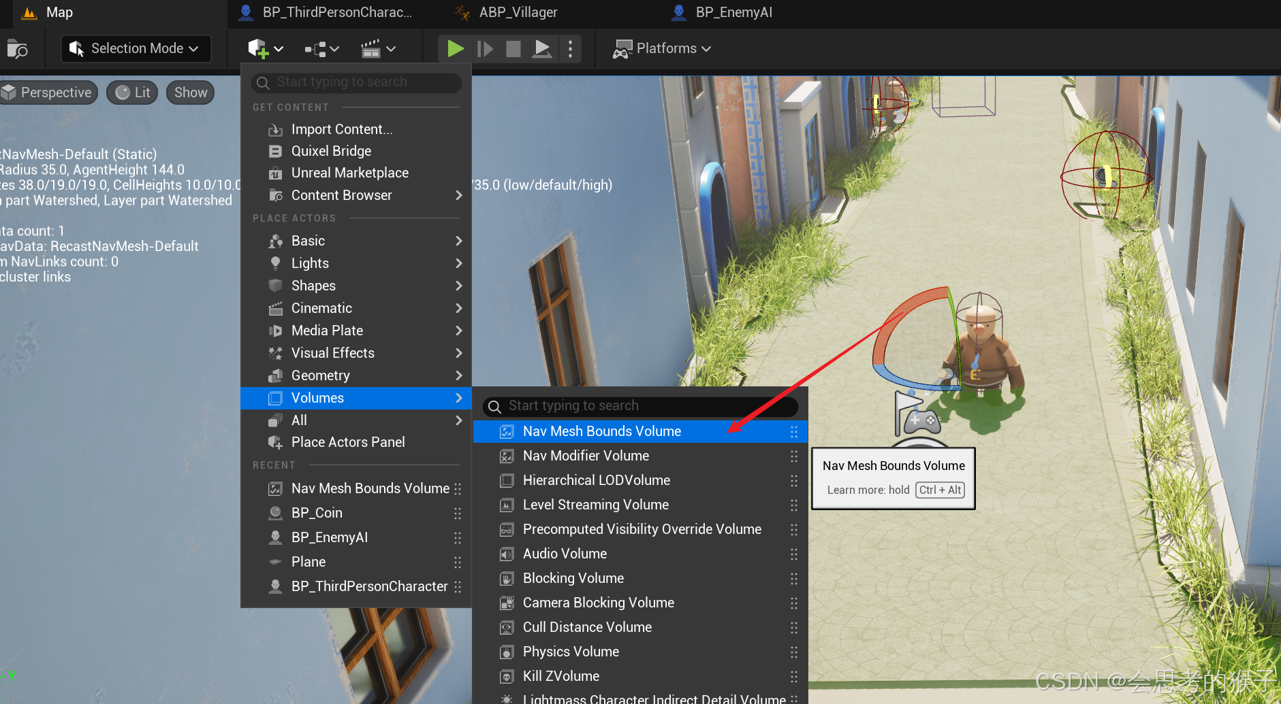Select recent Nav Mesh Bounds Volume entry
The image size is (1281, 704).
356,488
